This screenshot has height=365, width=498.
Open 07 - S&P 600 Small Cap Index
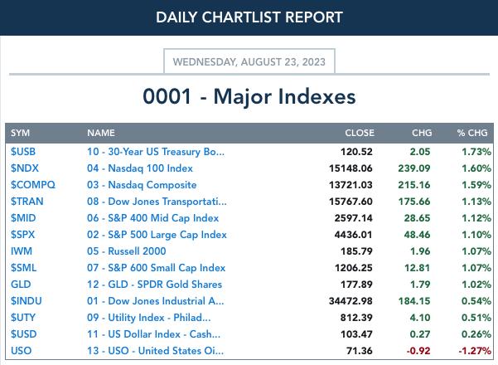[x=157, y=268]
